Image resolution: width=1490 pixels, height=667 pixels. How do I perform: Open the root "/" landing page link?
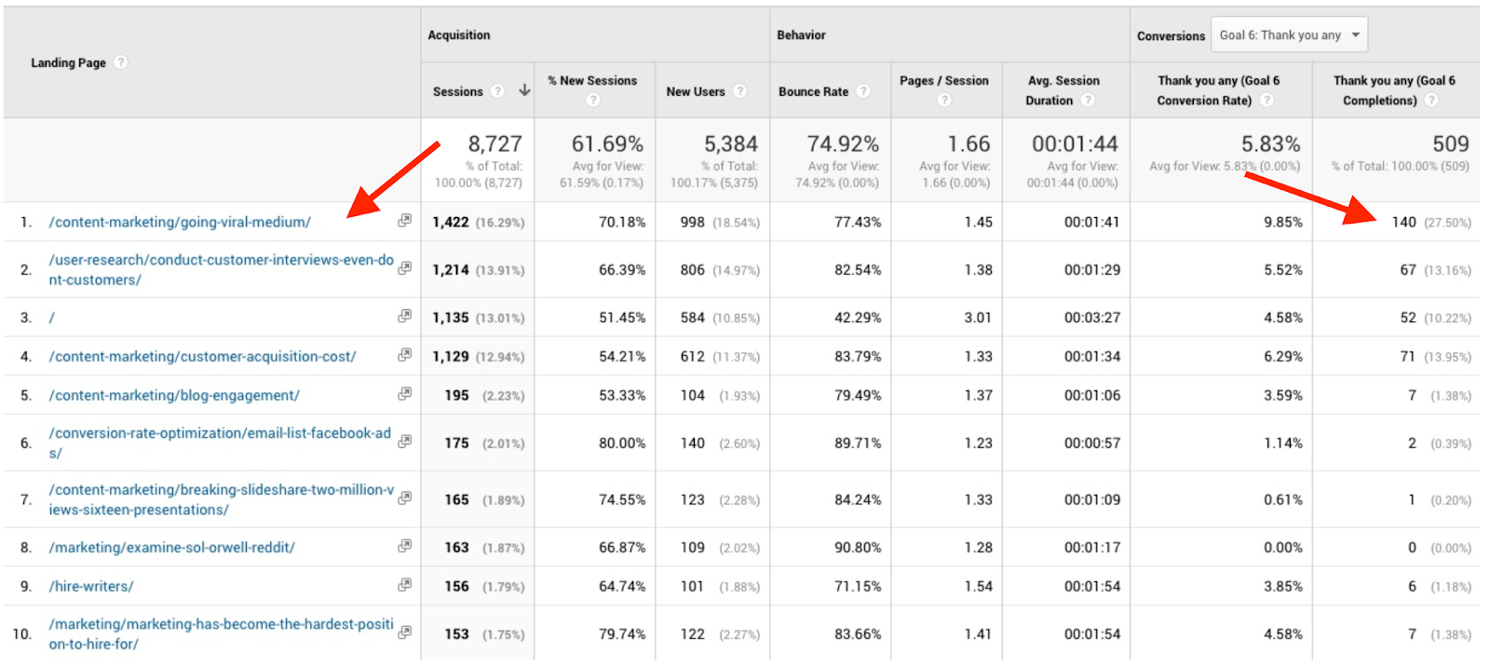(x=51, y=318)
